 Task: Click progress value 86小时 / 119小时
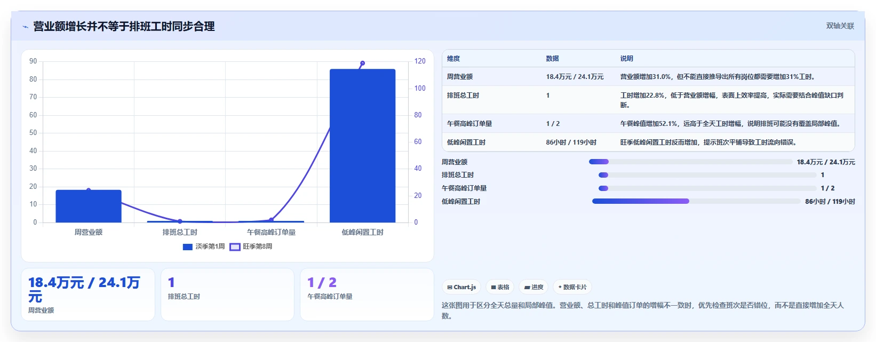click(x=830, y=201)
